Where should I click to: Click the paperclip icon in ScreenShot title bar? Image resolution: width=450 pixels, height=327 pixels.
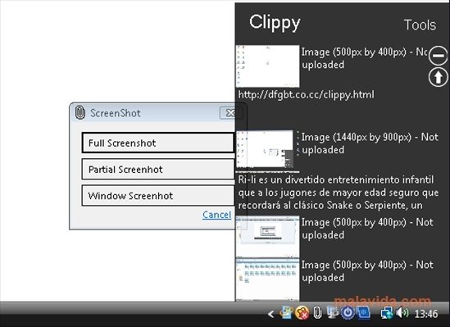coord(80,112)
